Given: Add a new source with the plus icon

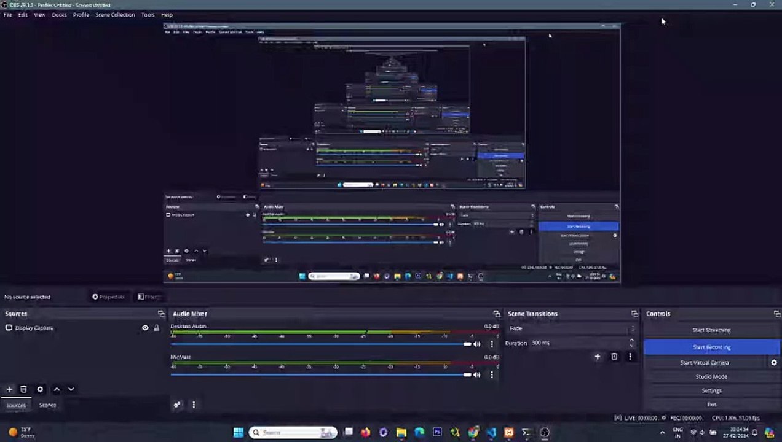Looking at the screenshot, I should pyautogui.click(x=9, y=389).
